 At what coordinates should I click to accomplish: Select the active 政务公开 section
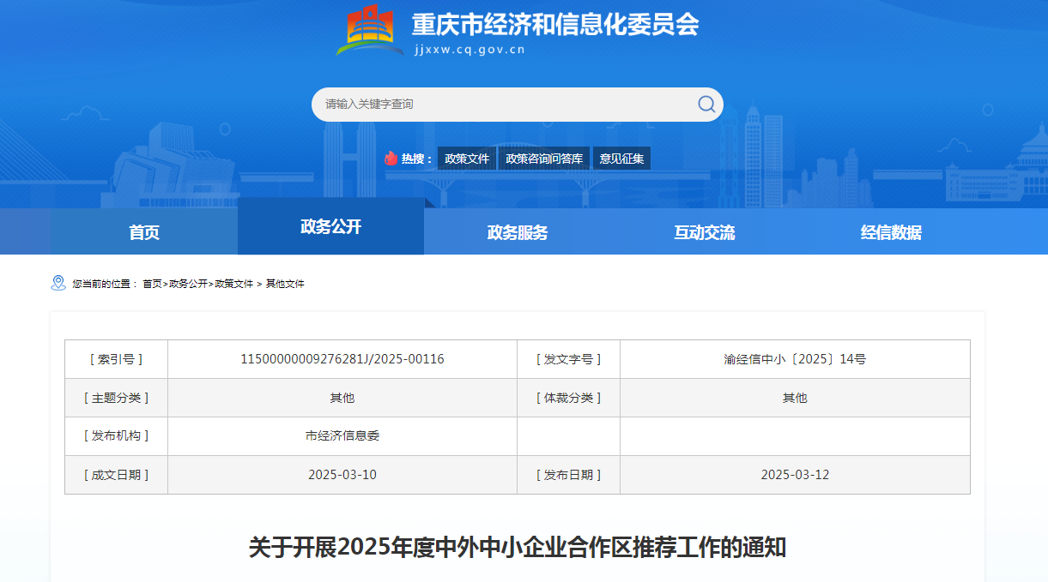click(x=330, y=225)
